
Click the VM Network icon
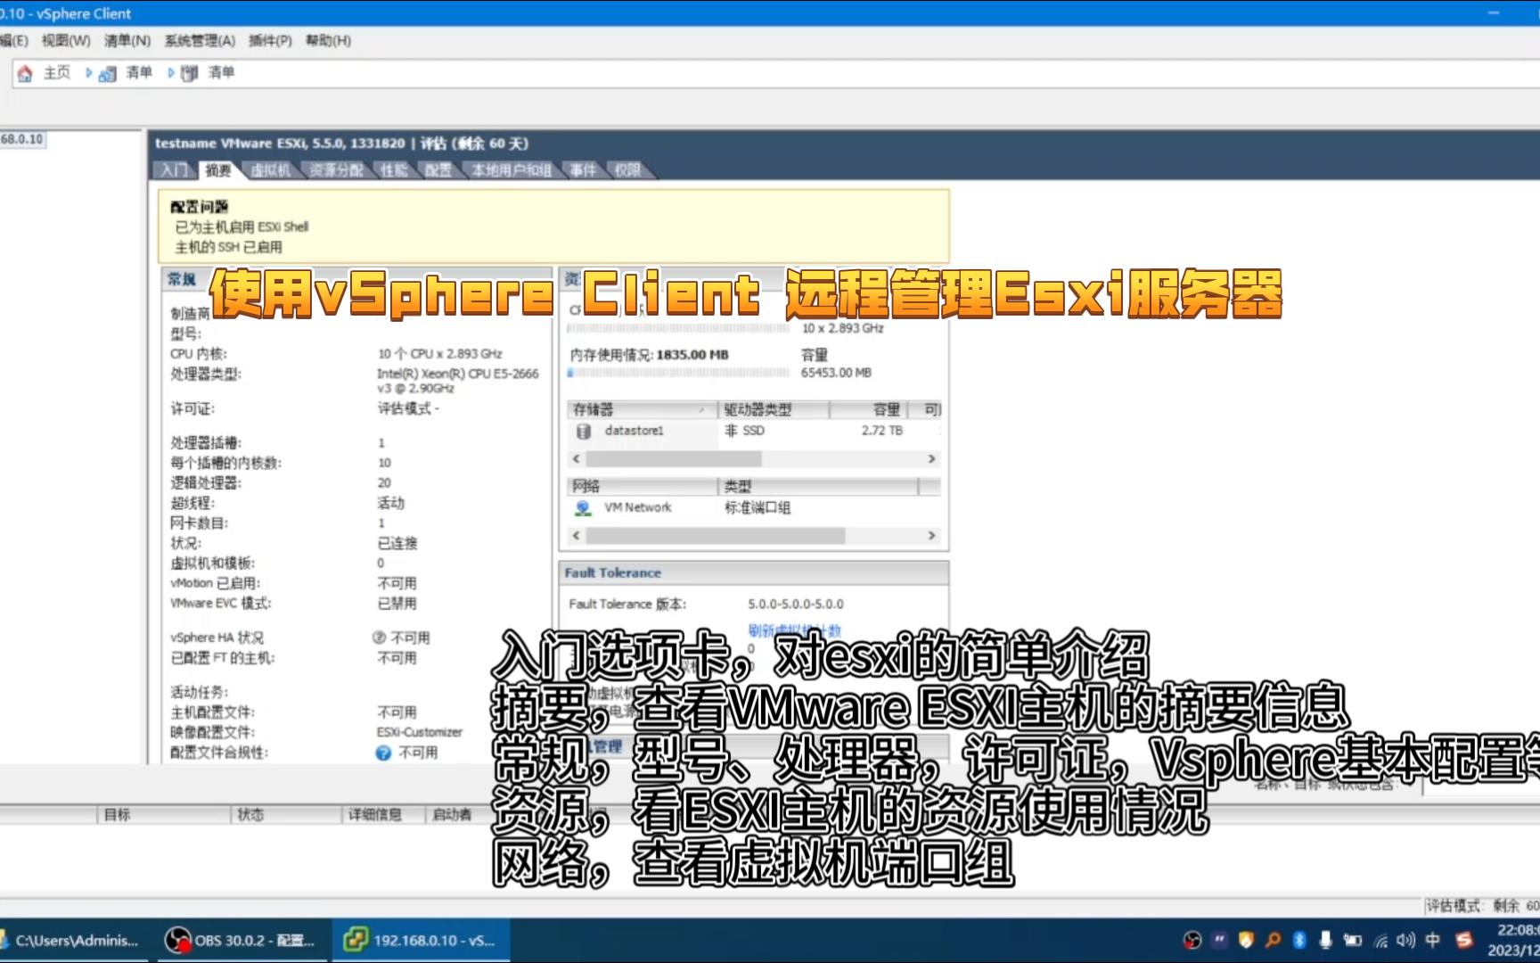coord(583,508)
